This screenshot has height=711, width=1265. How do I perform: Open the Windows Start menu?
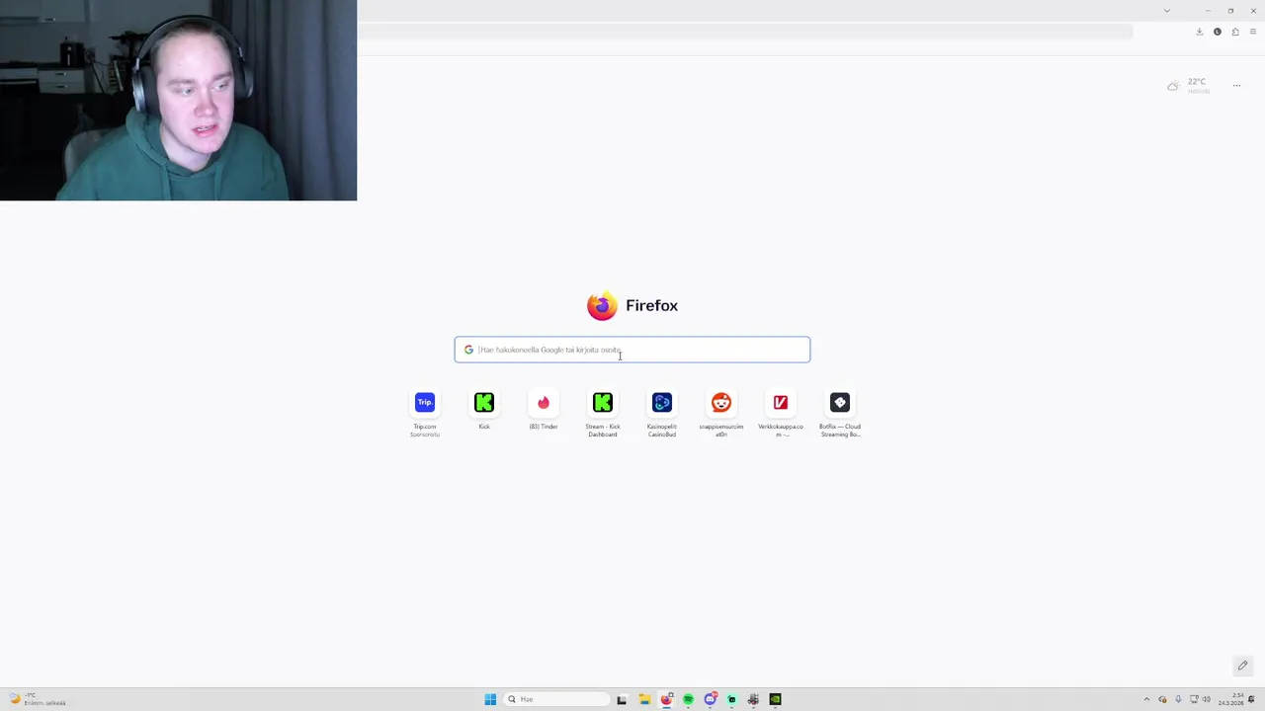tap(490, 699)
